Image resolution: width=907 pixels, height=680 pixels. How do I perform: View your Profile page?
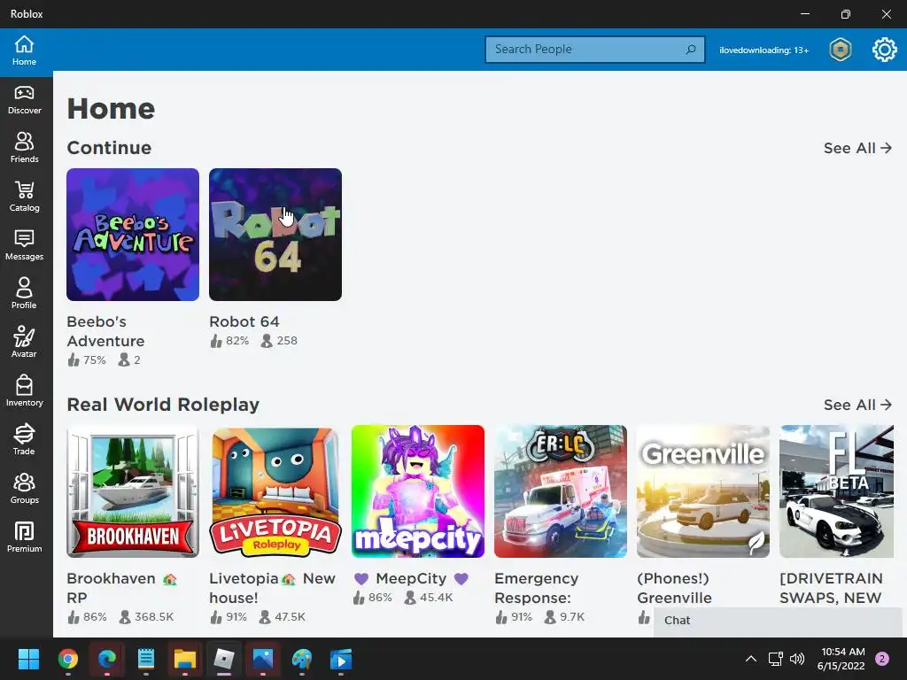point(24,294)
